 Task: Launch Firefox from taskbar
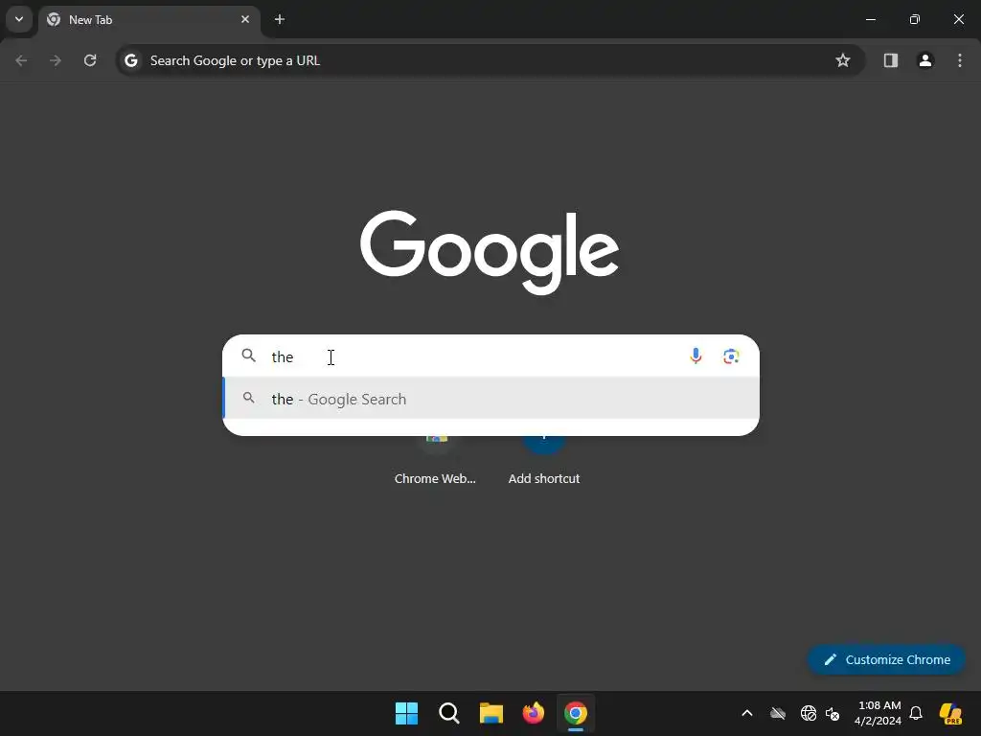(533, 713)
